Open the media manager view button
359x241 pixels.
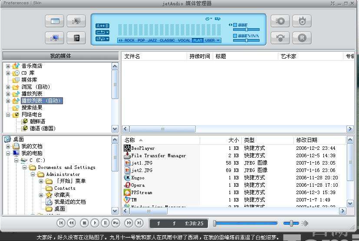(55, 21)
